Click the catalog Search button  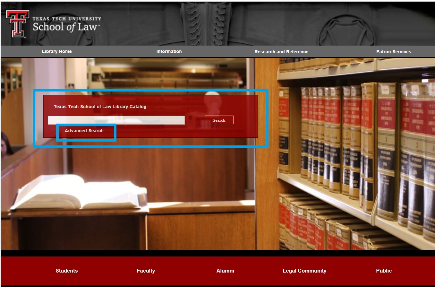click(x=219, y=120)
